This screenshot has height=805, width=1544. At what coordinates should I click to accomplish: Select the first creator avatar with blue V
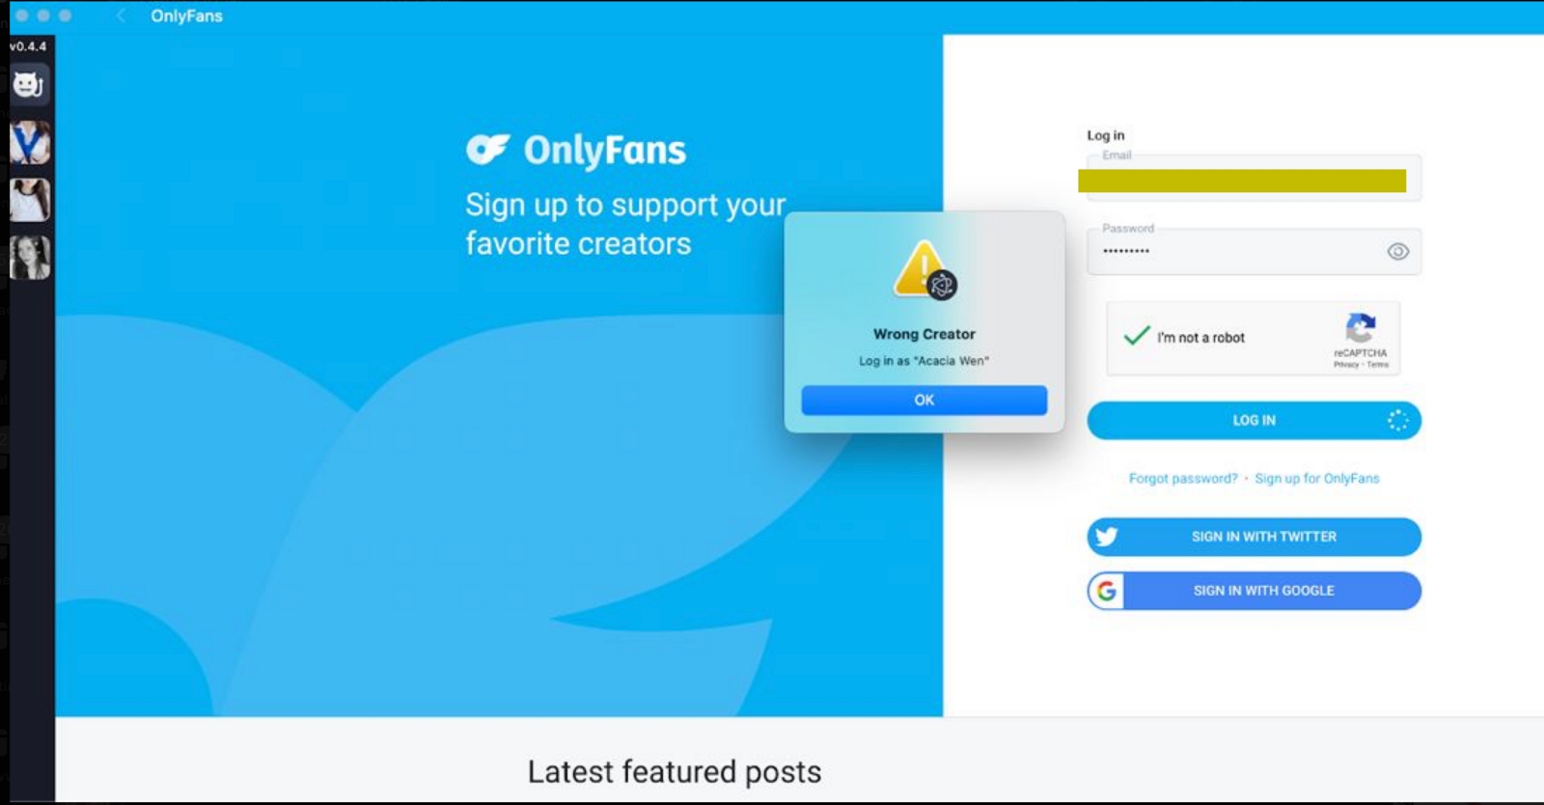click(30, 142)
